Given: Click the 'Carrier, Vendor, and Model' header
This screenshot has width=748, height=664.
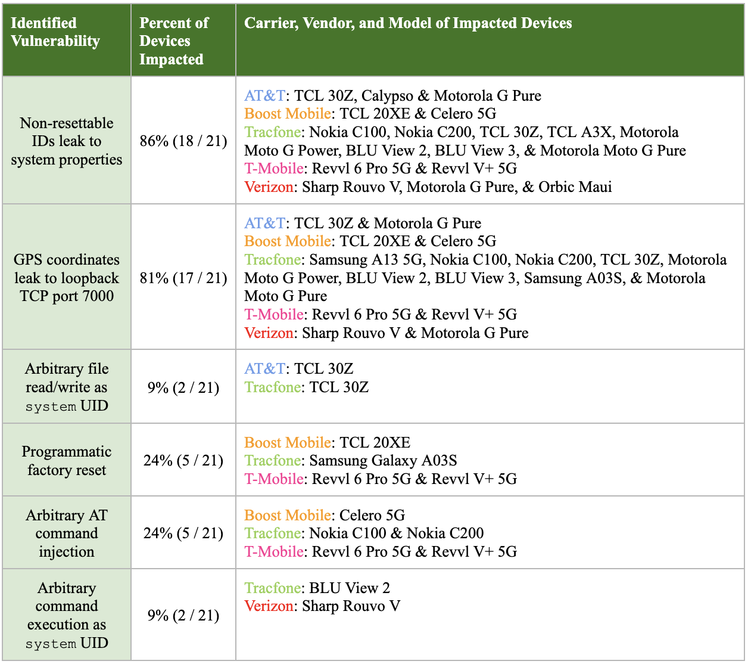Looking at the screenshot, I should pos(490,41).
